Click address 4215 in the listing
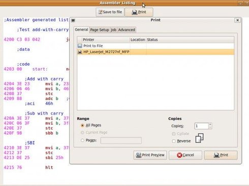The width and height of the screenshot is (249, 186). point(9,167)
